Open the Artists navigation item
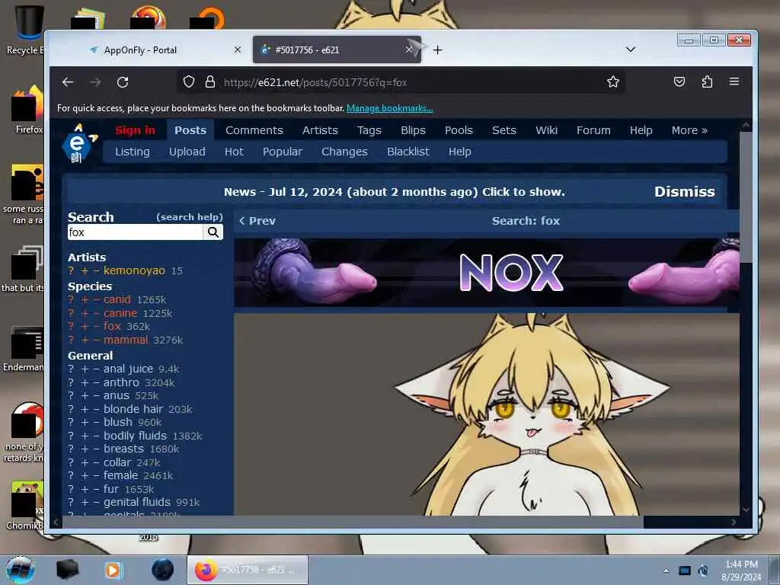This screenshot has width=780, height=585. [320, 130]
